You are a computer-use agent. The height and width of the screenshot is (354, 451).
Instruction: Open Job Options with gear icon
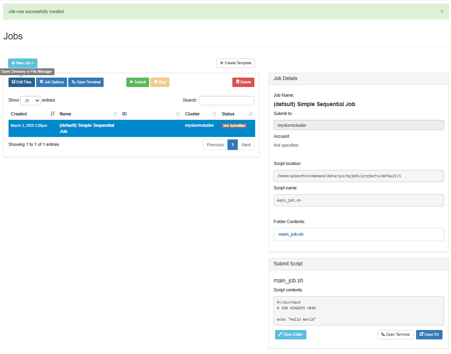tap(52, 82)
